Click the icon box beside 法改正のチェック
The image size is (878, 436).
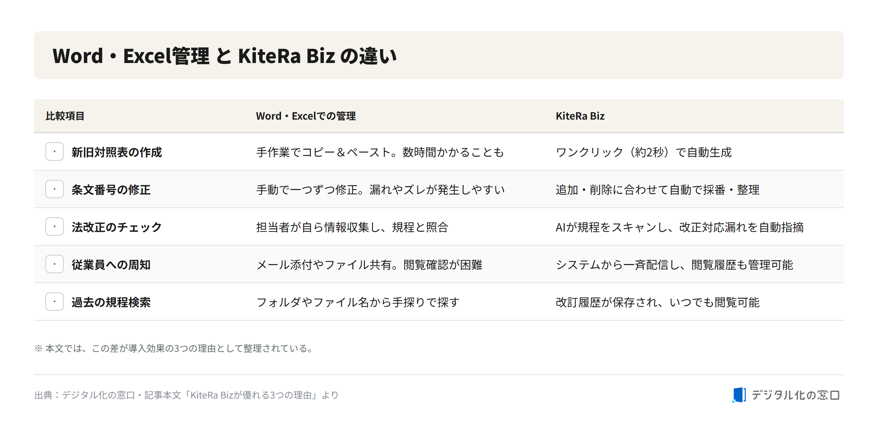coord(55,226)
